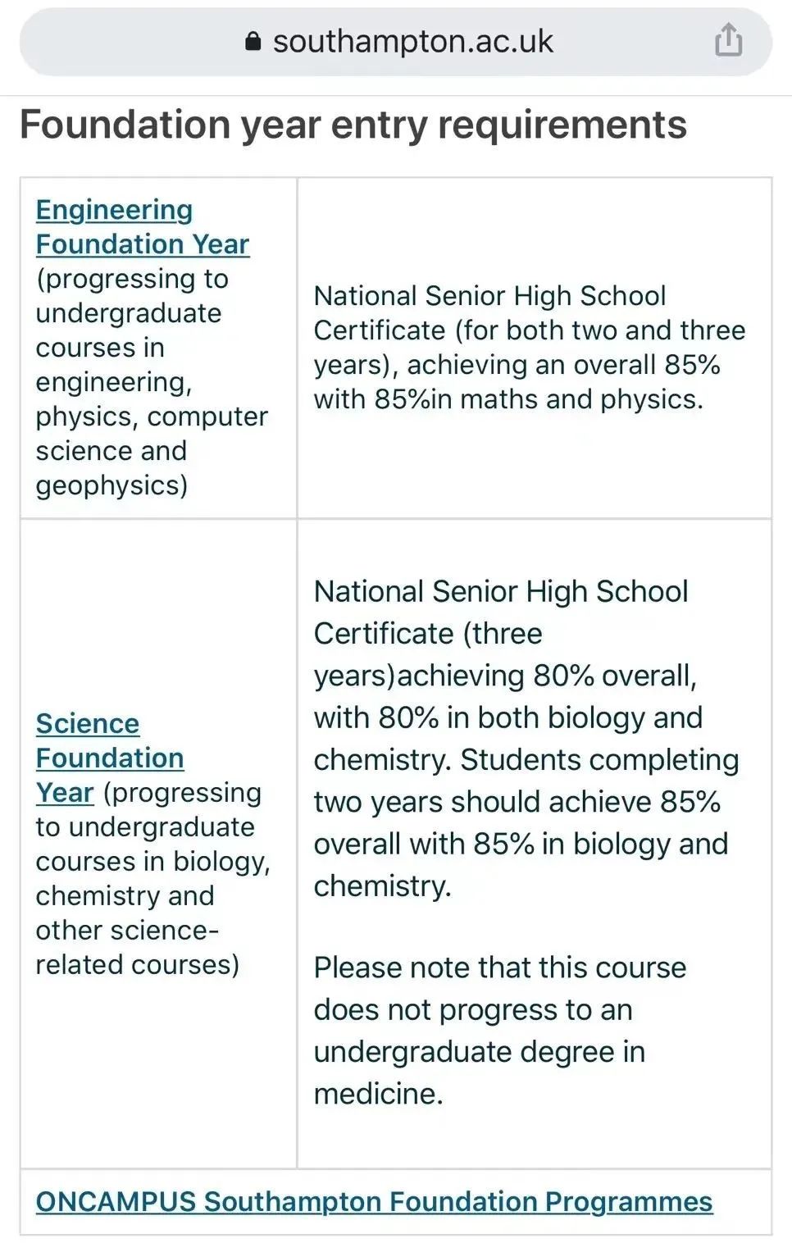
Task: Open ONCAMPUS Southampton Foundation Programmes link
Action: tap(374, 1201)
